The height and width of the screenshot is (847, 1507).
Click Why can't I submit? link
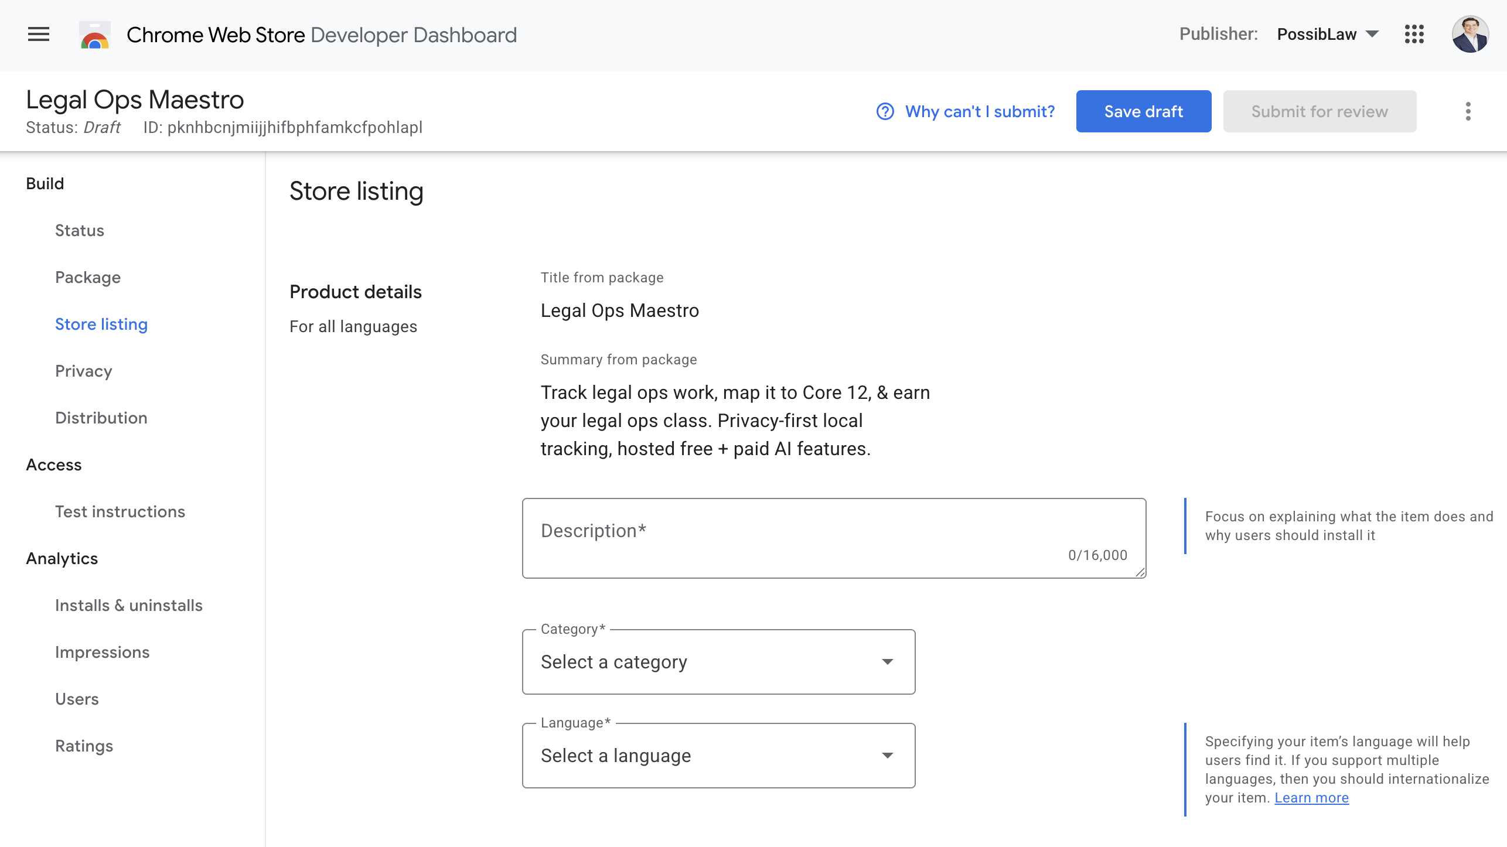pos(980,111)
